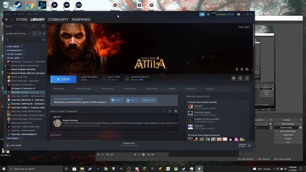Viewport: 306px width, 172px height.
Task: Open the Chrome desktop shortcut icon
Action: tap(30, 5)
